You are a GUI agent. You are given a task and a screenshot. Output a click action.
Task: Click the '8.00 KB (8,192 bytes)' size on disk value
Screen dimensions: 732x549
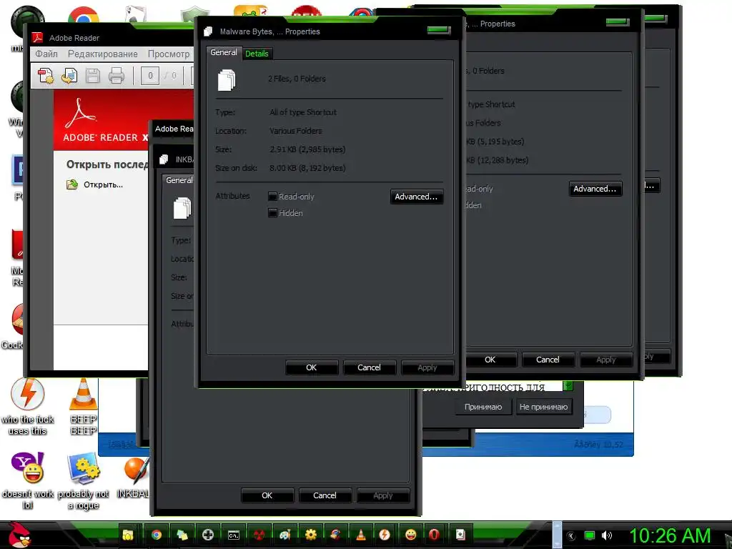[x=307, y=168]
